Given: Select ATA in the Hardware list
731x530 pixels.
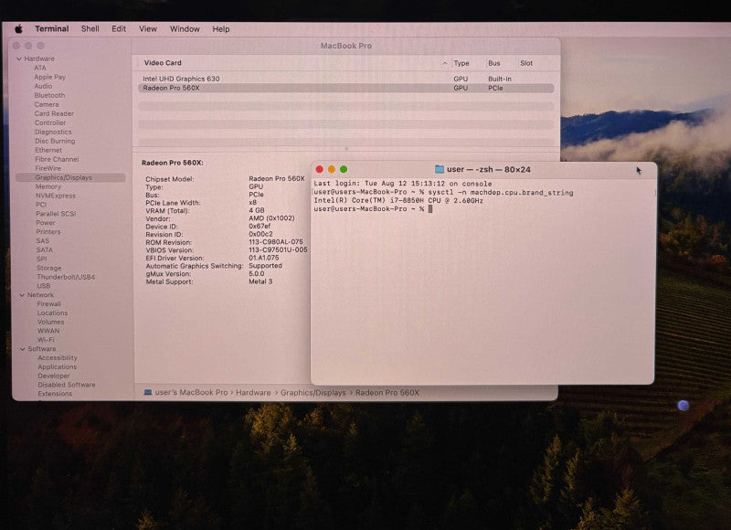Looking at the screenshot, I should tap(40, 68).
